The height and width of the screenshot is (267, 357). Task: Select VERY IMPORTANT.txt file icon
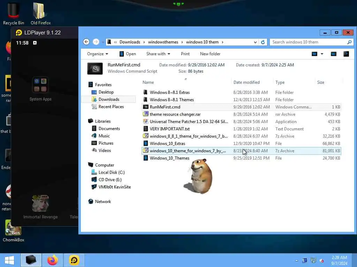(145, 129)
